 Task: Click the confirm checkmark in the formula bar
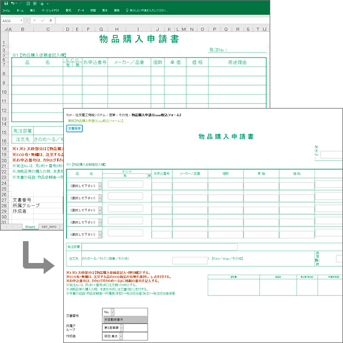(43, 21)
